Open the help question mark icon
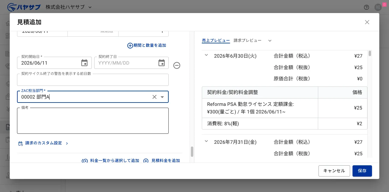 pos(367,7)
